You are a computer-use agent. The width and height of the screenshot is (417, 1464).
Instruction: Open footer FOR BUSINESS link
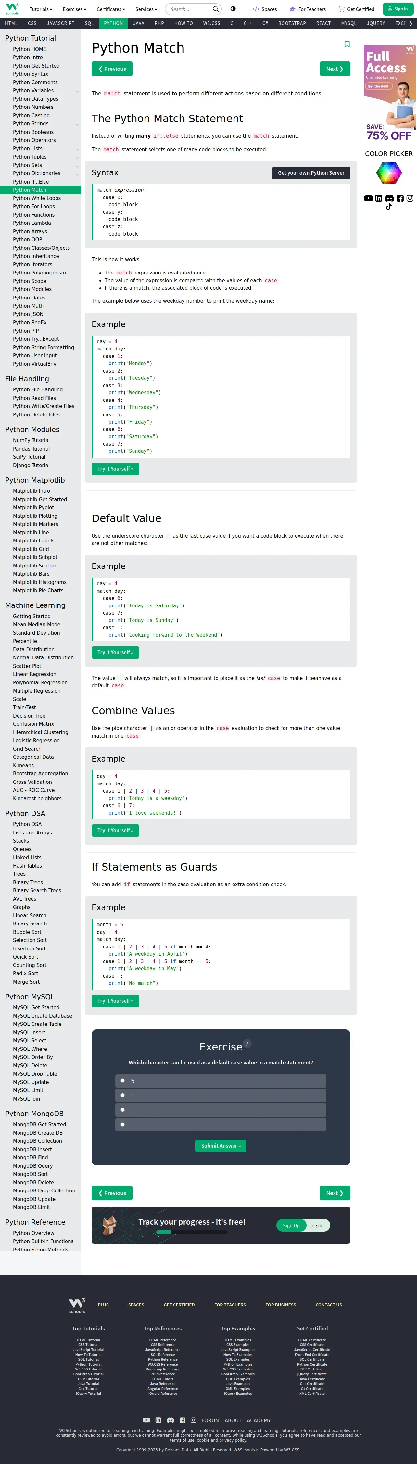[x=281, y=1305]
